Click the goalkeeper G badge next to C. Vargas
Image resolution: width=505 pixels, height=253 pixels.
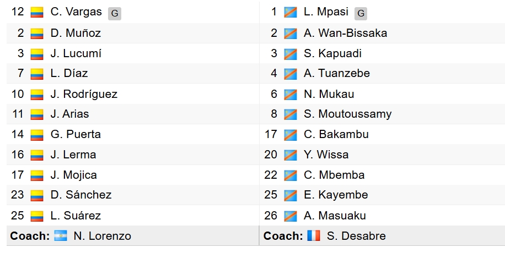tap(114, 14)
